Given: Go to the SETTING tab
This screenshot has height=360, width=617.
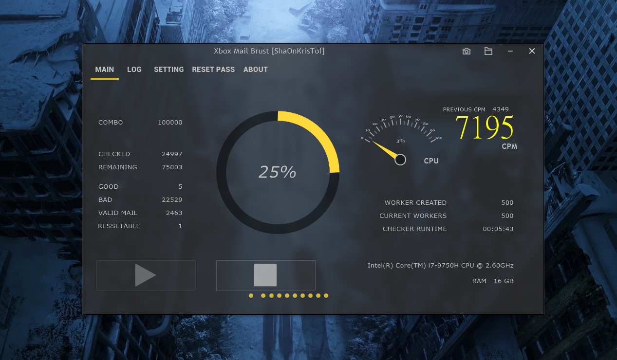Looking at the screenshot, I should (x=168, y=70).
